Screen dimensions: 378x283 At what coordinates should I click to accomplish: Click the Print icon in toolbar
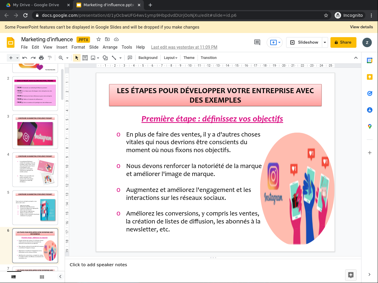(41, 58)
